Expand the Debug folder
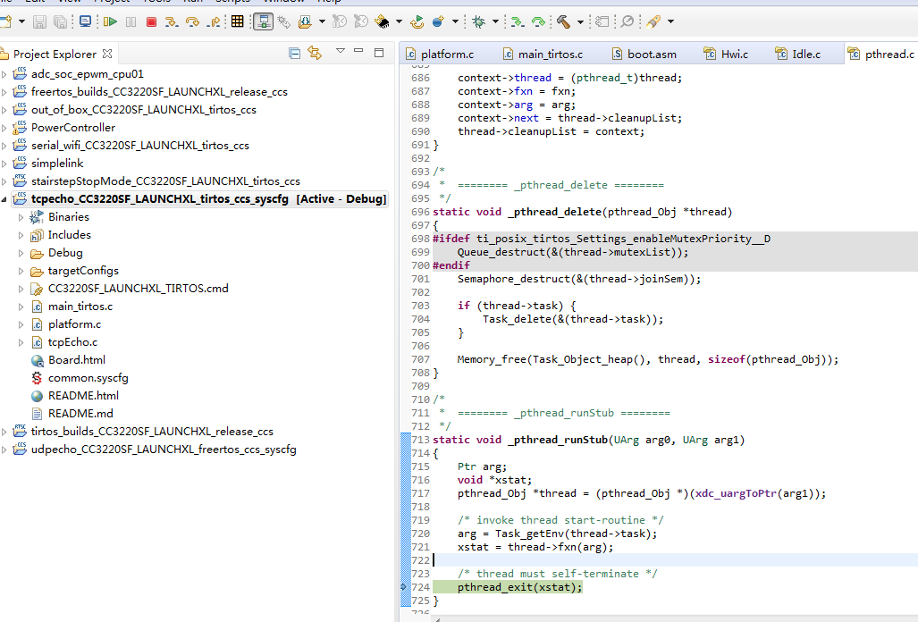 (x=21, y=253)
